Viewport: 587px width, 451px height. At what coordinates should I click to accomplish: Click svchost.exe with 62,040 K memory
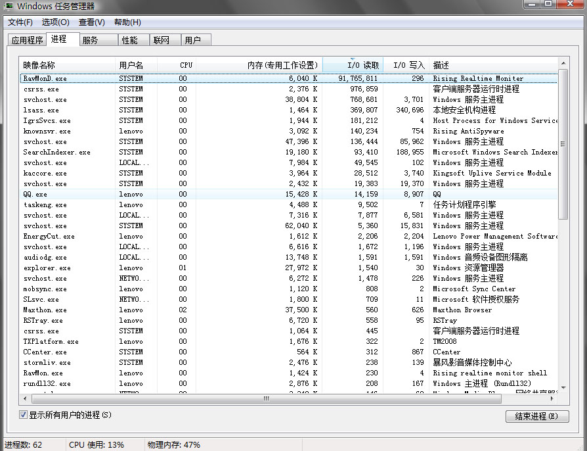tap(288, 225)
